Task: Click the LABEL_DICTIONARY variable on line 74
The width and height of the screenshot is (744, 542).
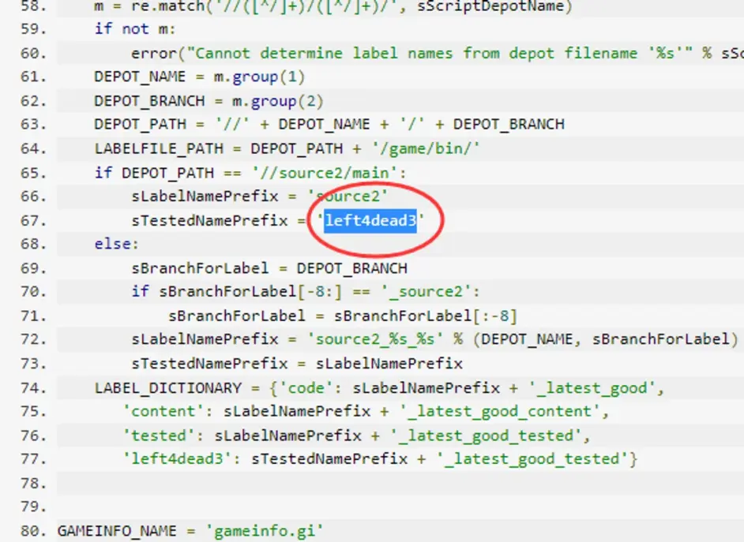Action: 167,387
